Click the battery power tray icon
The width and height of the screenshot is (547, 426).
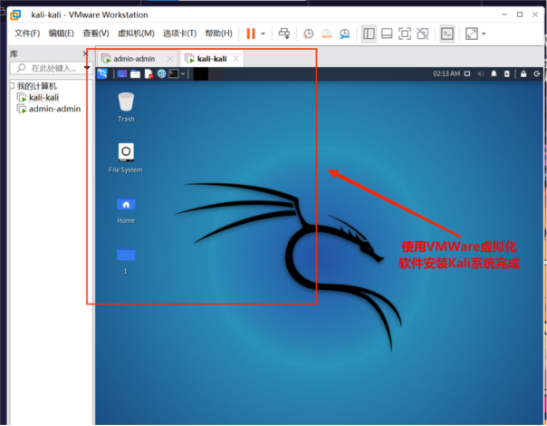tap(507, 73)
